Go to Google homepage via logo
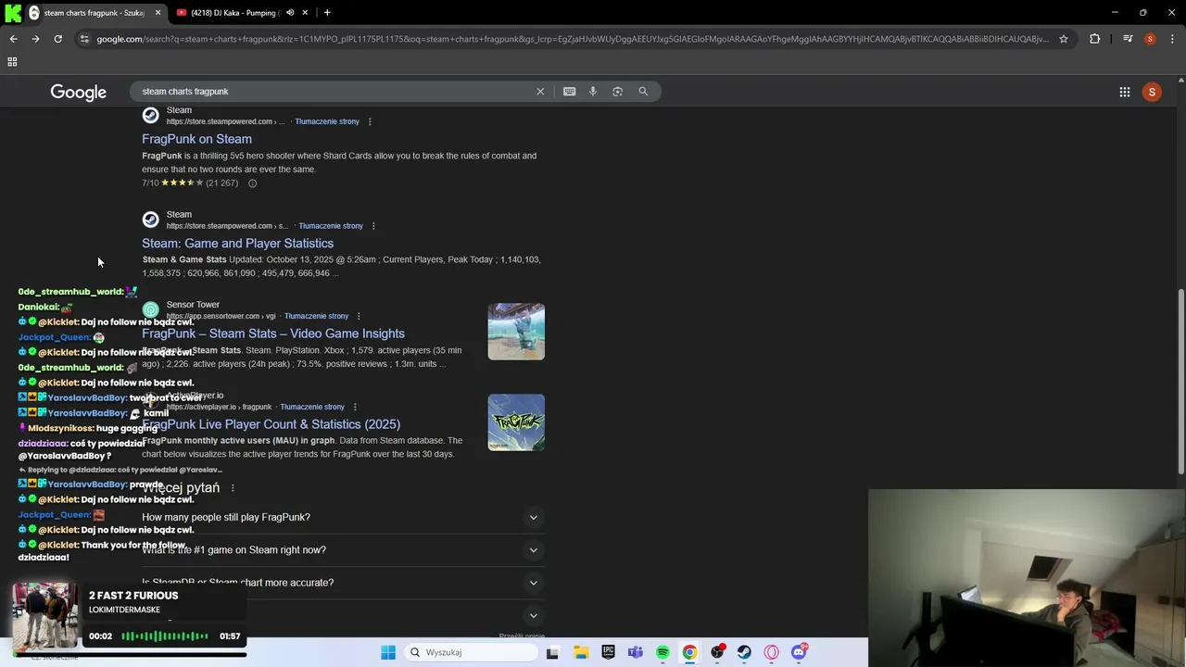 pyautogui.click(x=79, y=92)
